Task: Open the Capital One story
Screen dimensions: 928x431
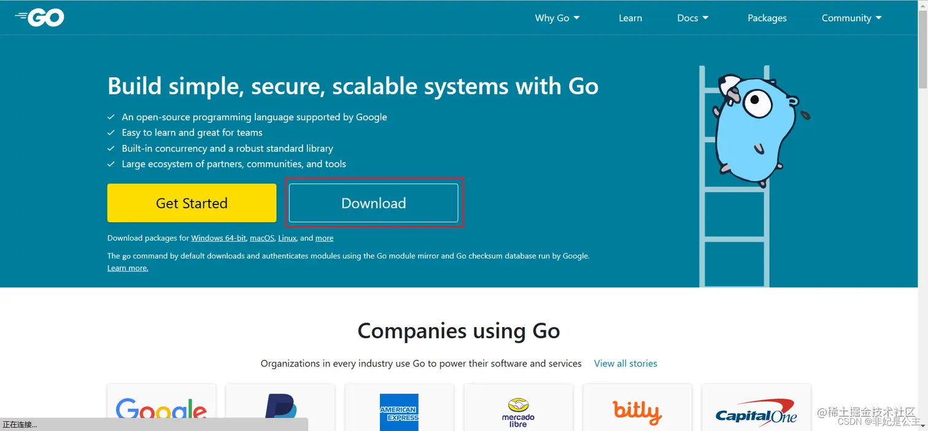Action: coord(756,410)
